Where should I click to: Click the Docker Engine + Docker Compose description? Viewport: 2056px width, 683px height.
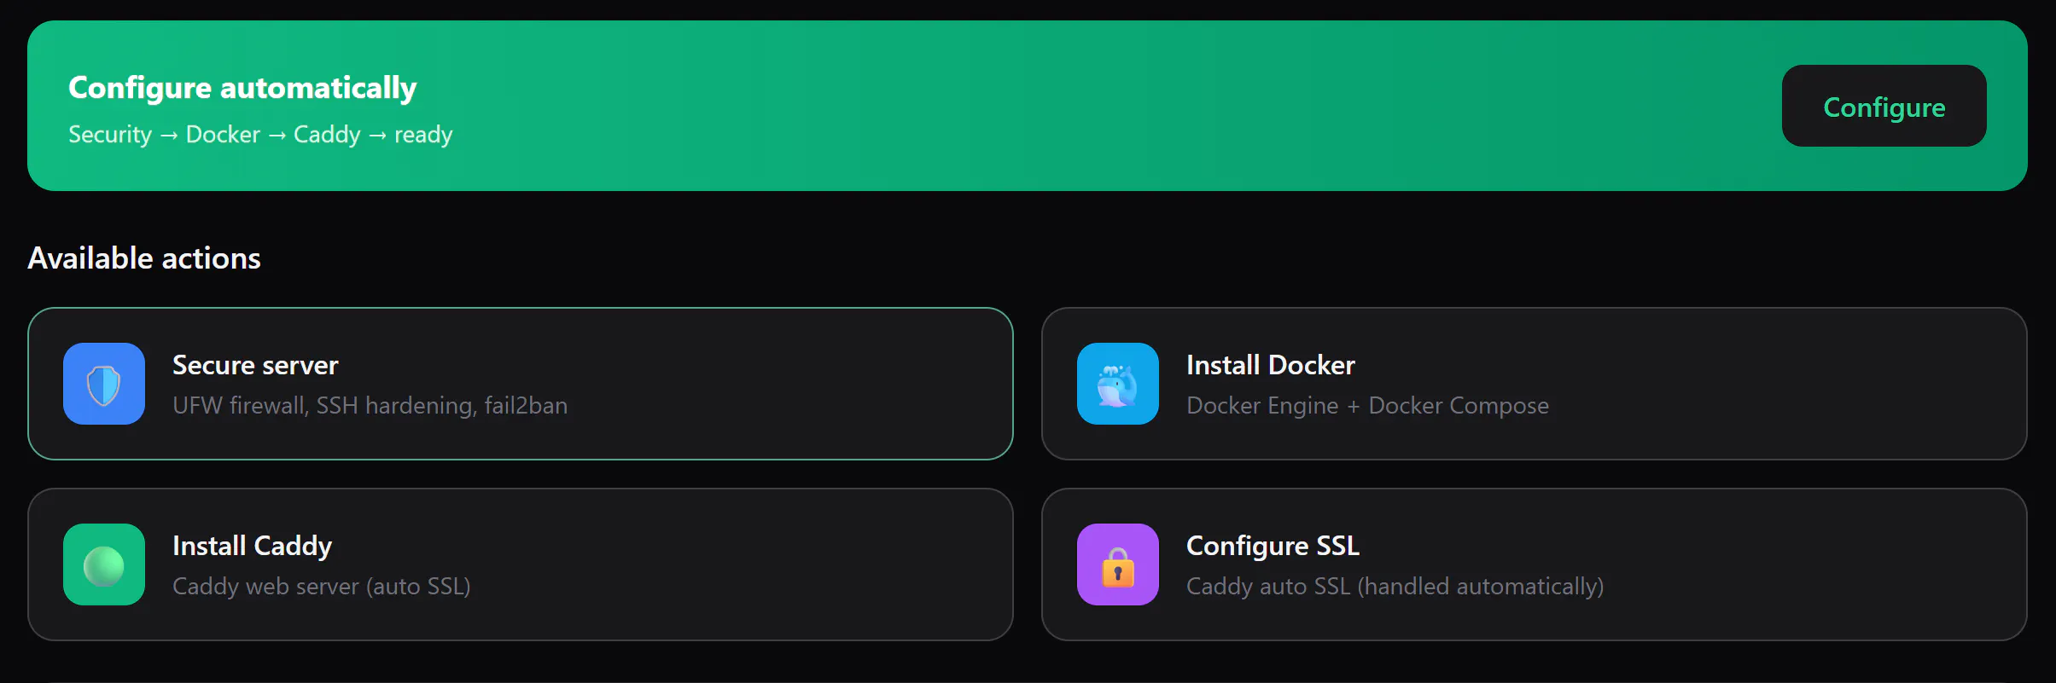pos(1367,405)
